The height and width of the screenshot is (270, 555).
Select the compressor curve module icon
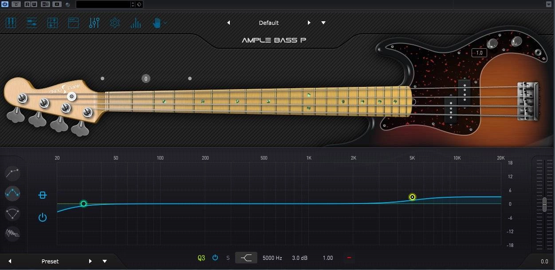coord(12,173)
